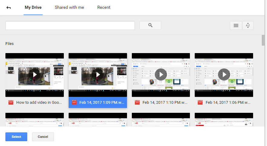Image resolution: width=267 pixels, height=146 pixels.
Task: Click the vertical scrollbar thumb
Action: 263,40
